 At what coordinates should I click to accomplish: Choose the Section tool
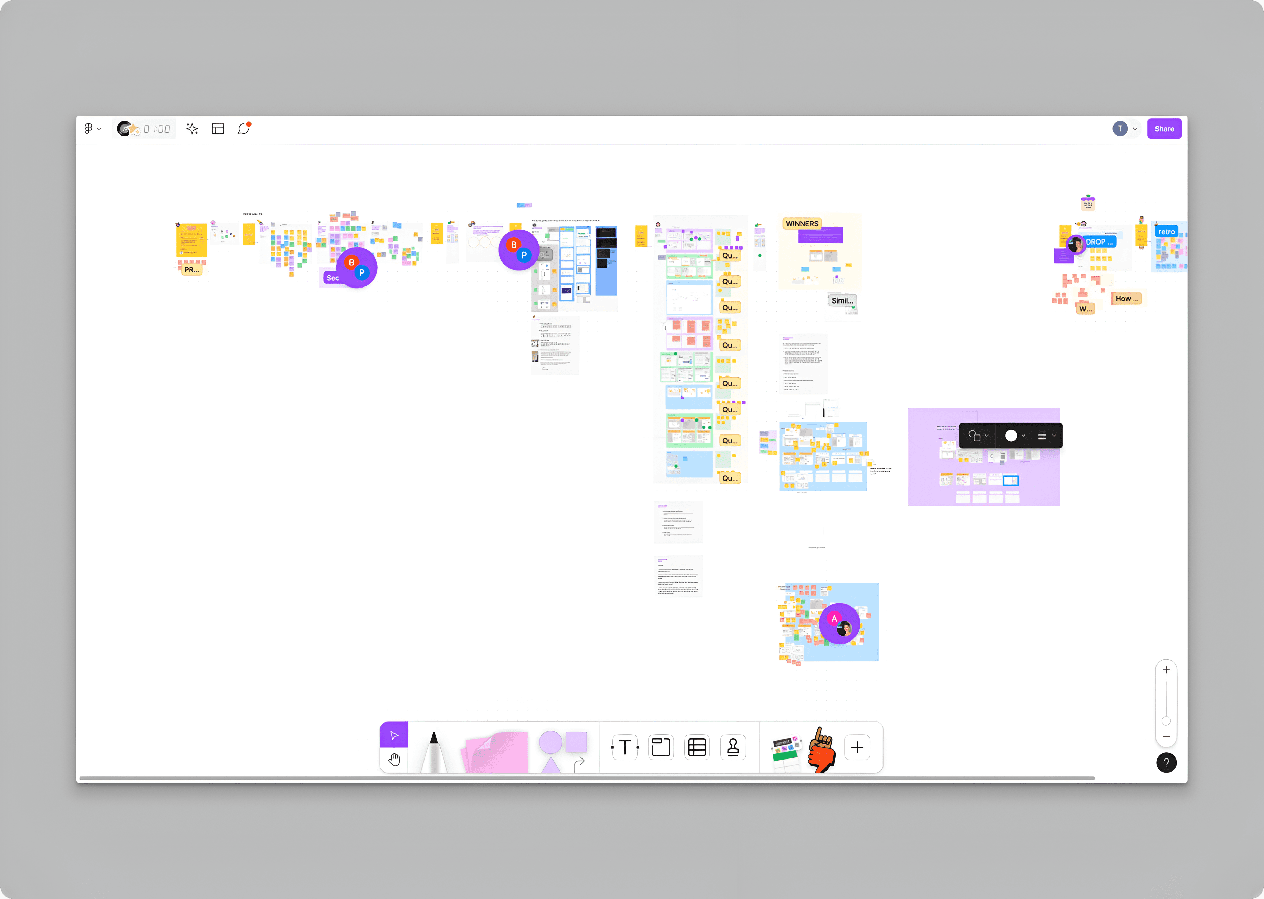661,747
